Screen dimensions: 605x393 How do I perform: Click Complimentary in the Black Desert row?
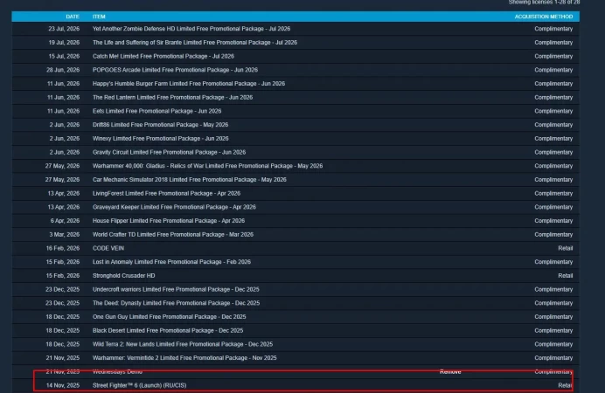(553, 331)
